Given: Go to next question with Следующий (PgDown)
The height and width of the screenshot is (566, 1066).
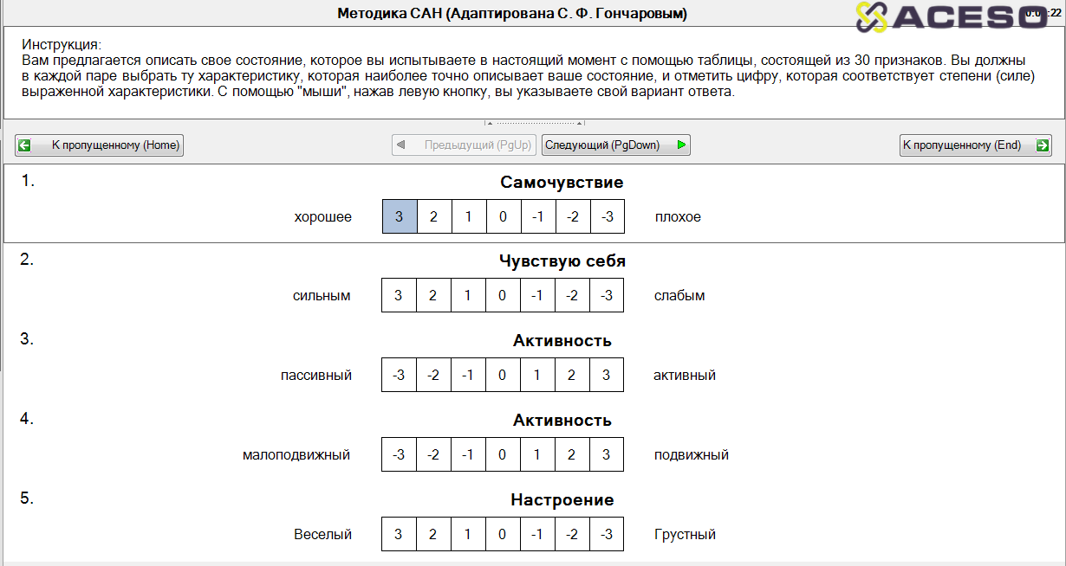Looking at the screenshot, I should (x=615, y=145).
